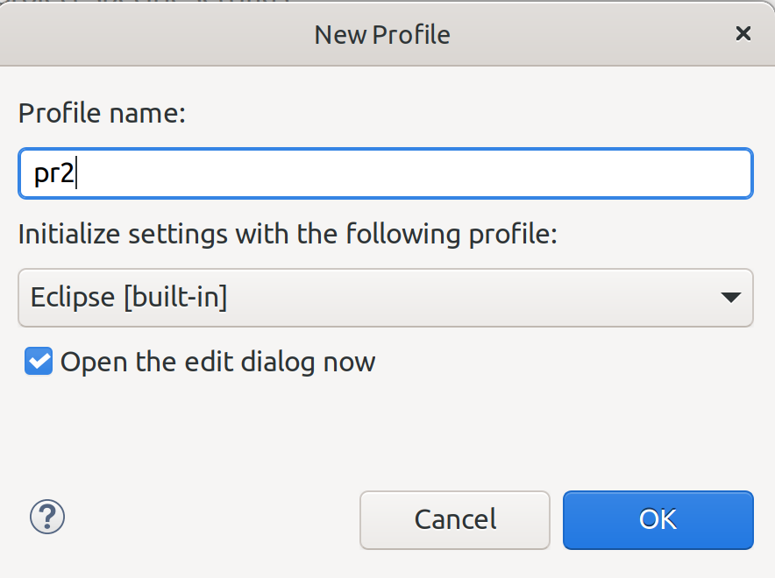Image resolution: width=775 pixels, height=578 pixels.
Task: Focus the Profile name text field
Action: tap(386, 173)
